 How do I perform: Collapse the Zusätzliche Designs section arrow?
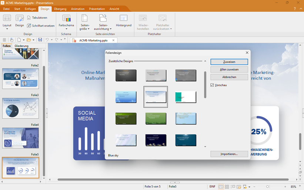click(205, 61)
